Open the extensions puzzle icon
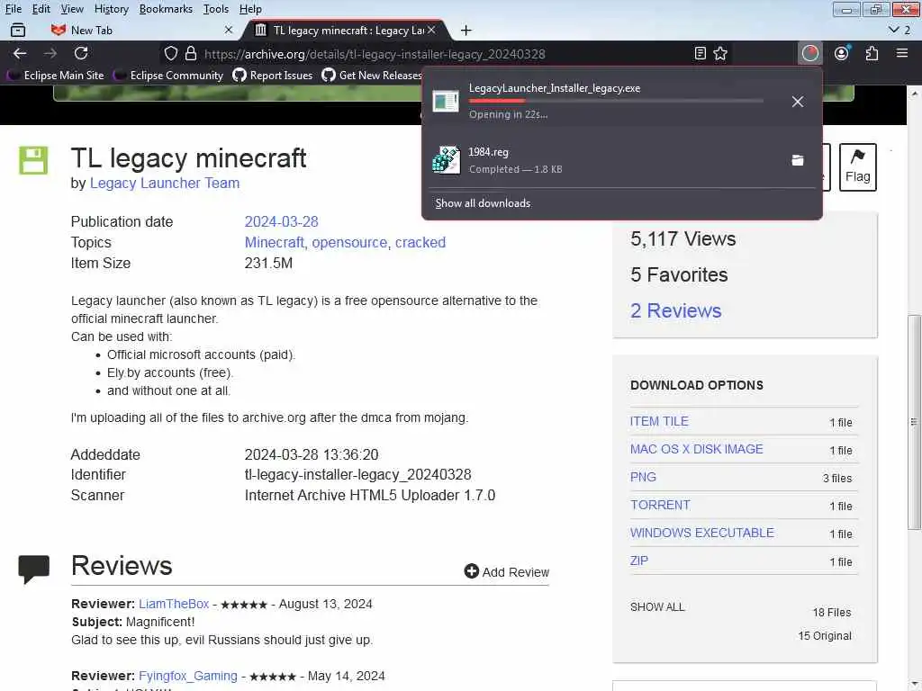The height and width of the screenshot is (691, 922). tap(872, 53)
